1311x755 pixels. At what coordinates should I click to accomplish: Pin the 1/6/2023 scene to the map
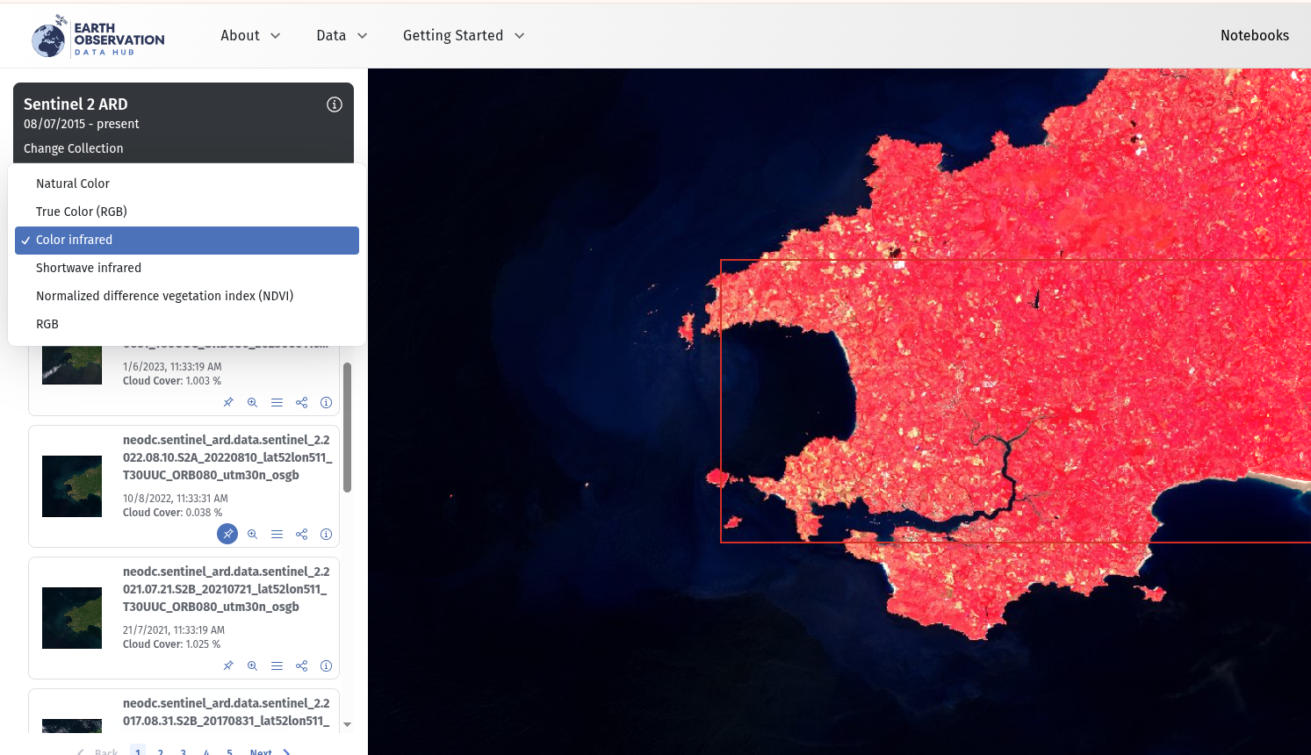[x=228, y=402]
